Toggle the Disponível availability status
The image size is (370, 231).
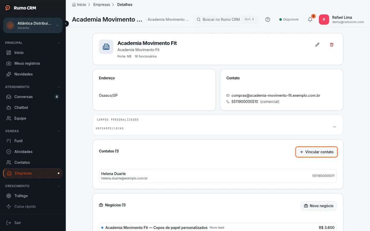pos(289,20)
